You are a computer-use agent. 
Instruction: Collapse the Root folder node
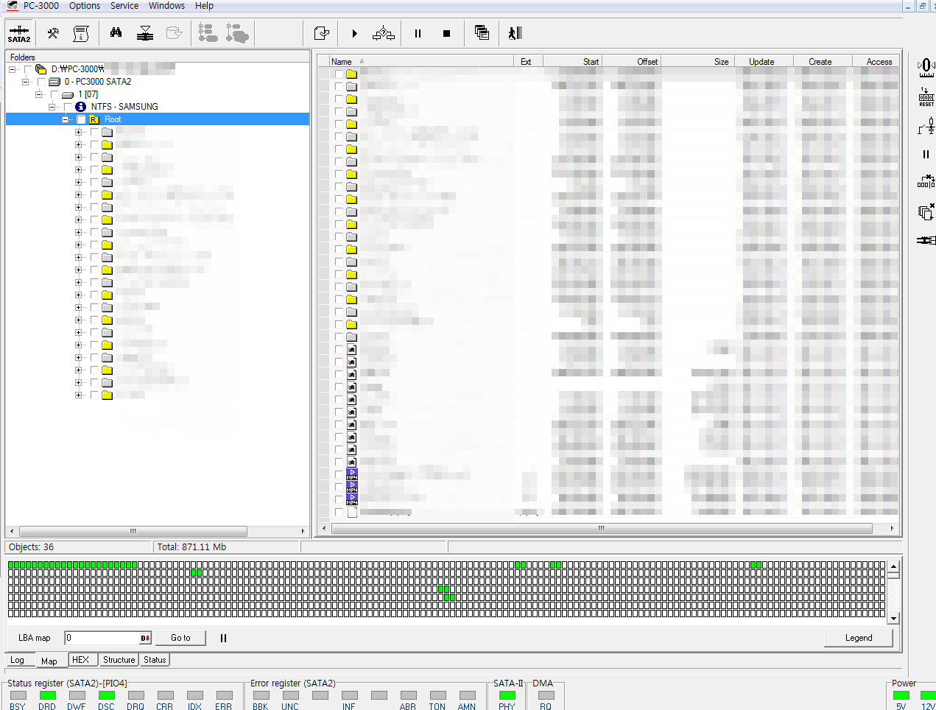point(65,119)
